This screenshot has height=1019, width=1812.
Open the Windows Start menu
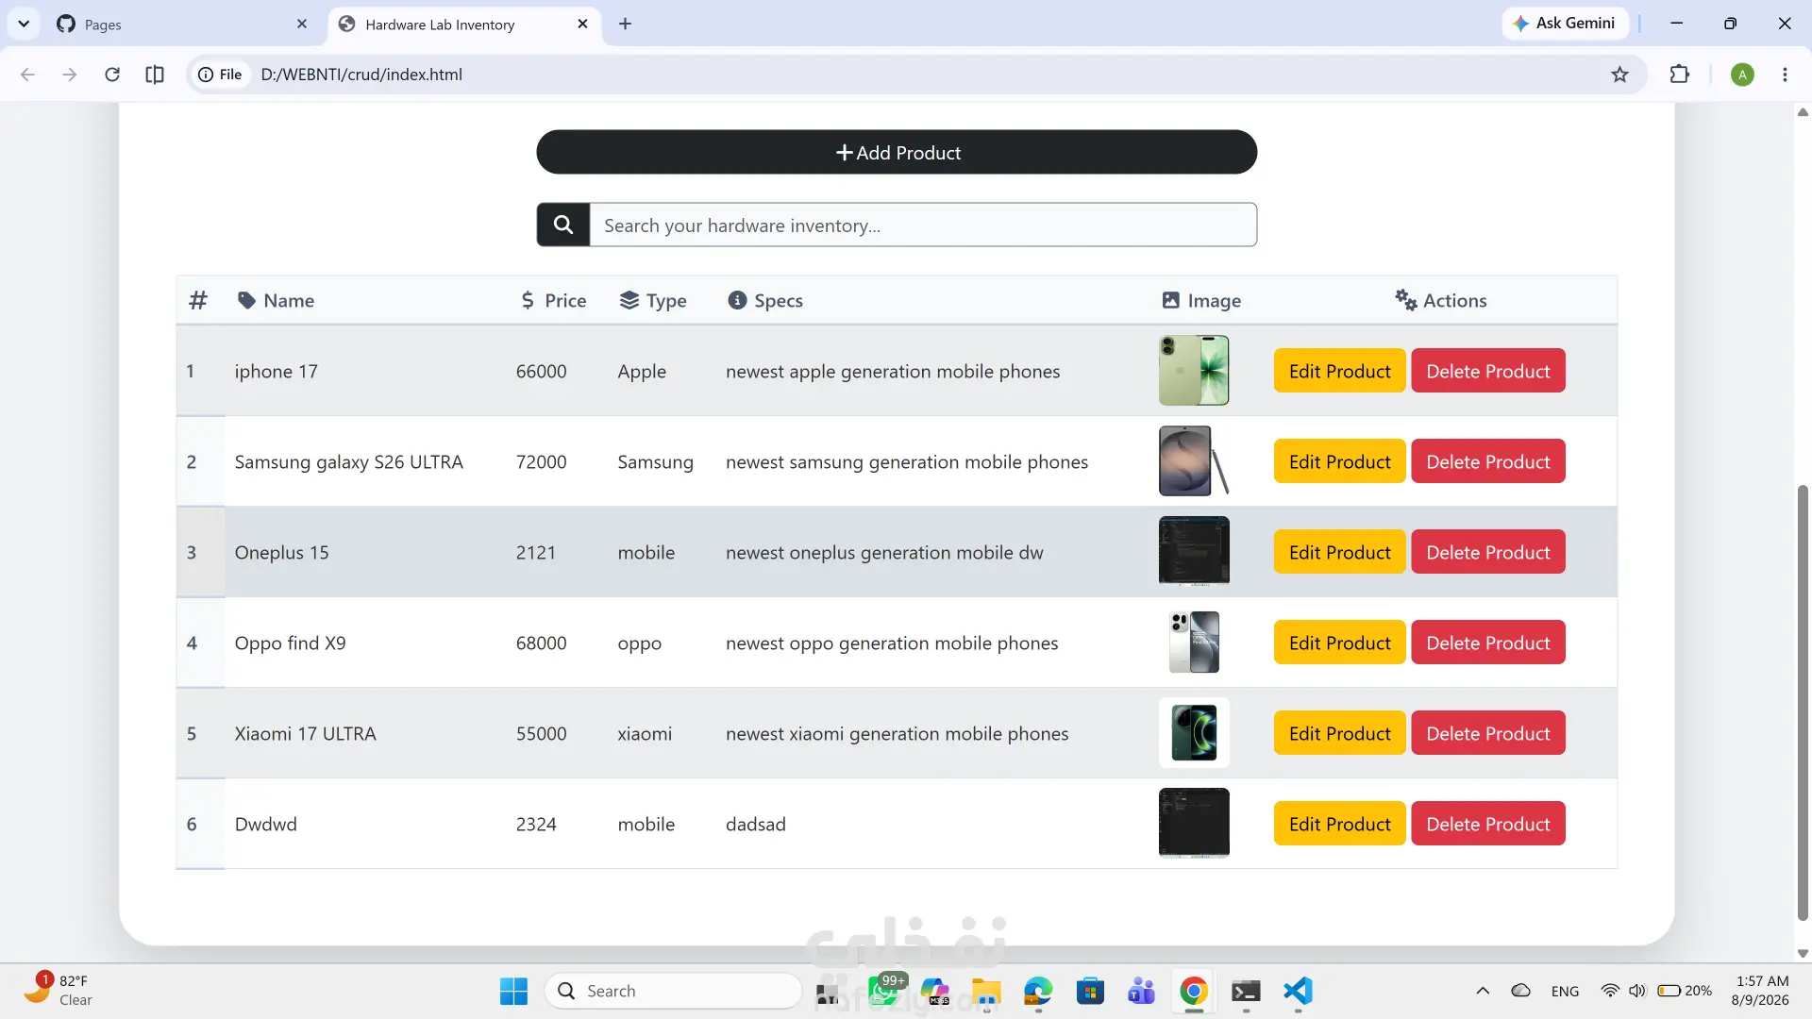513,991
